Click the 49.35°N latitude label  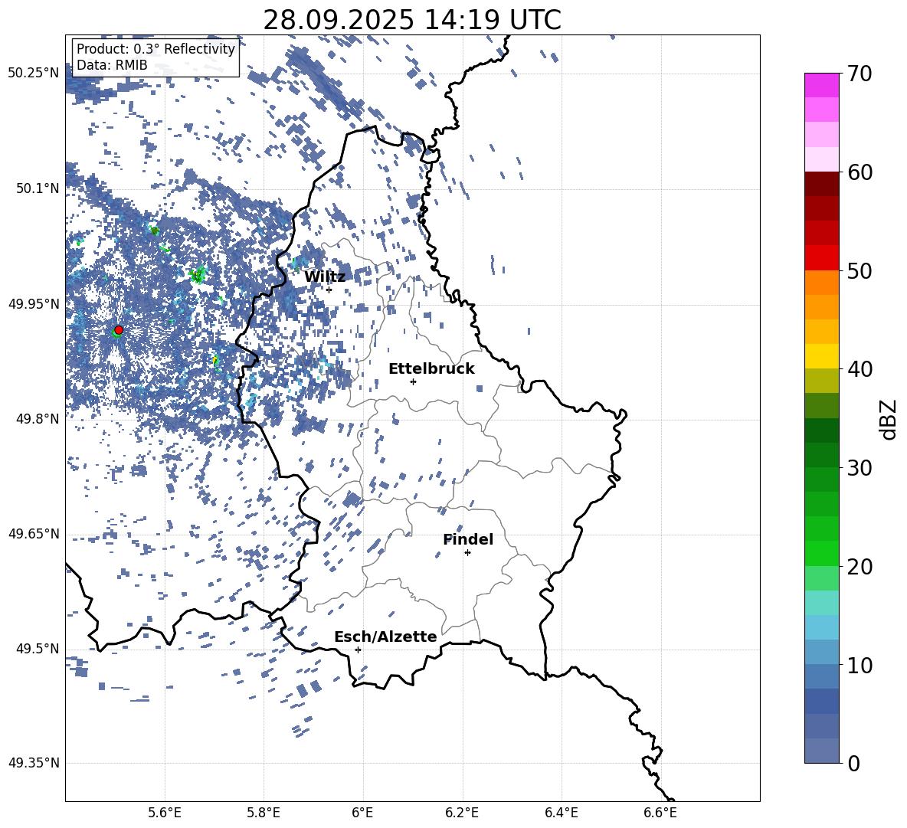(x=34, y=763)
